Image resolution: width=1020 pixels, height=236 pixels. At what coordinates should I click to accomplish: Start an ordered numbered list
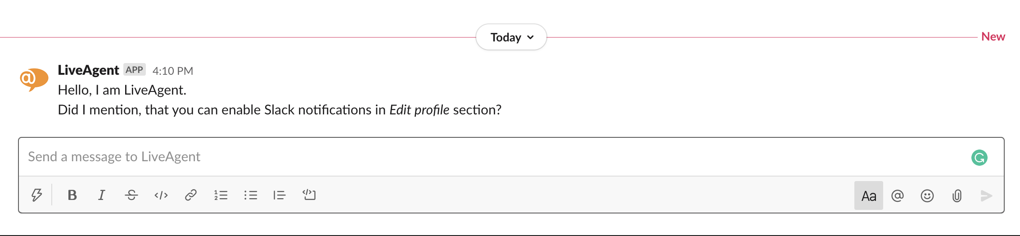[x=221, y=195]
